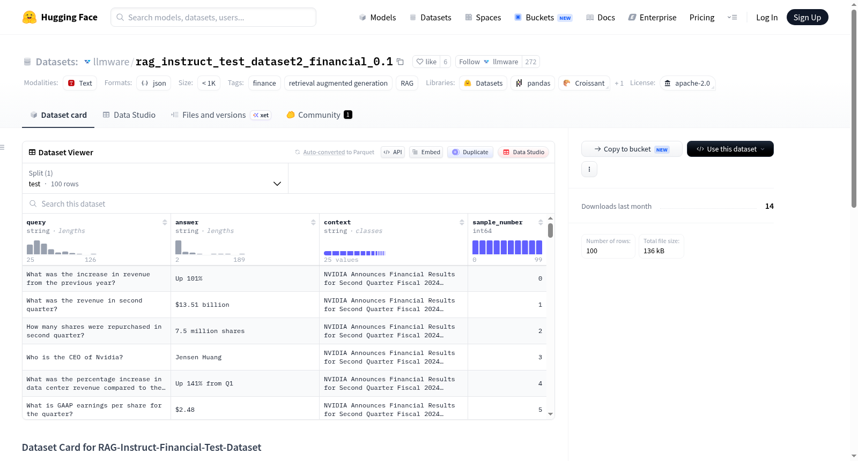The width and height of the screenshot is (858, 461).
Task: Click the sample_number distribution histogram
Action: pyautogui.click(x=507, y=247)
